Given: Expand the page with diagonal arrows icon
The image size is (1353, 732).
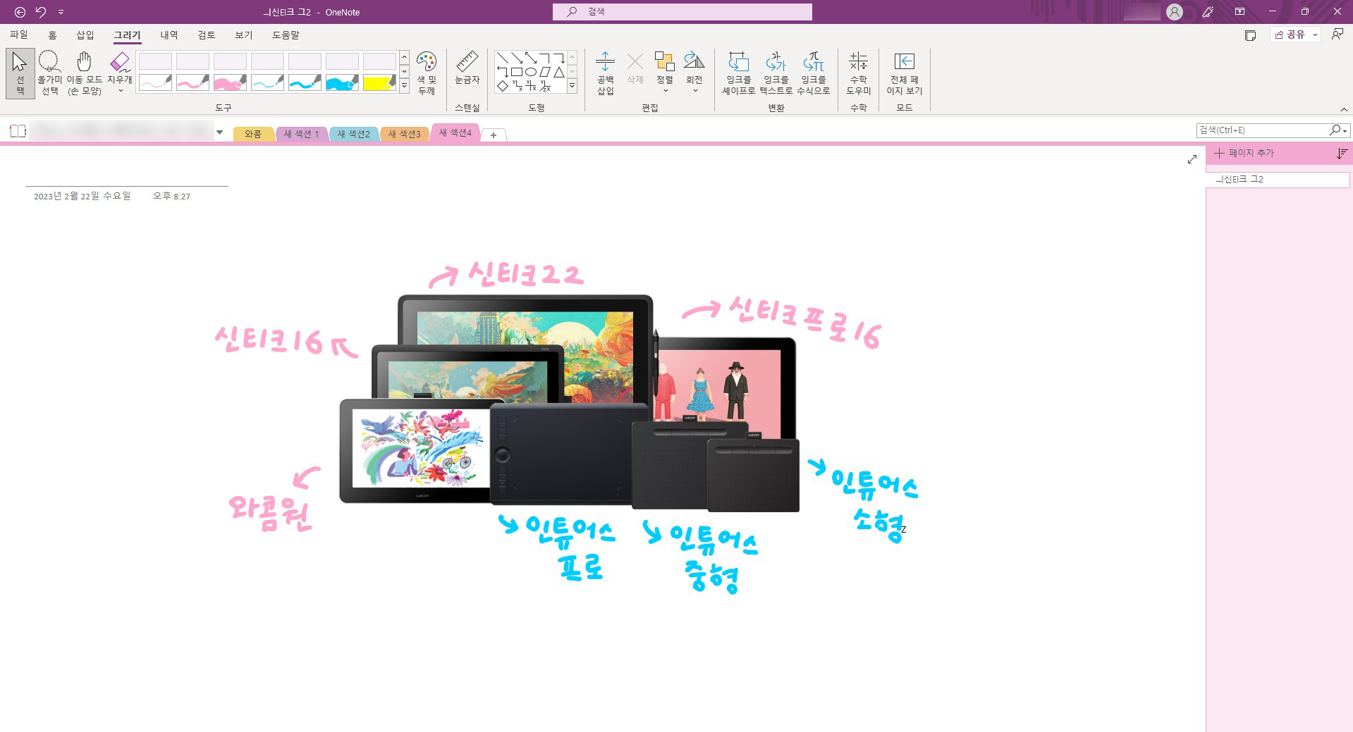Looking at the screenshot, I should [x=1192, y=159].
